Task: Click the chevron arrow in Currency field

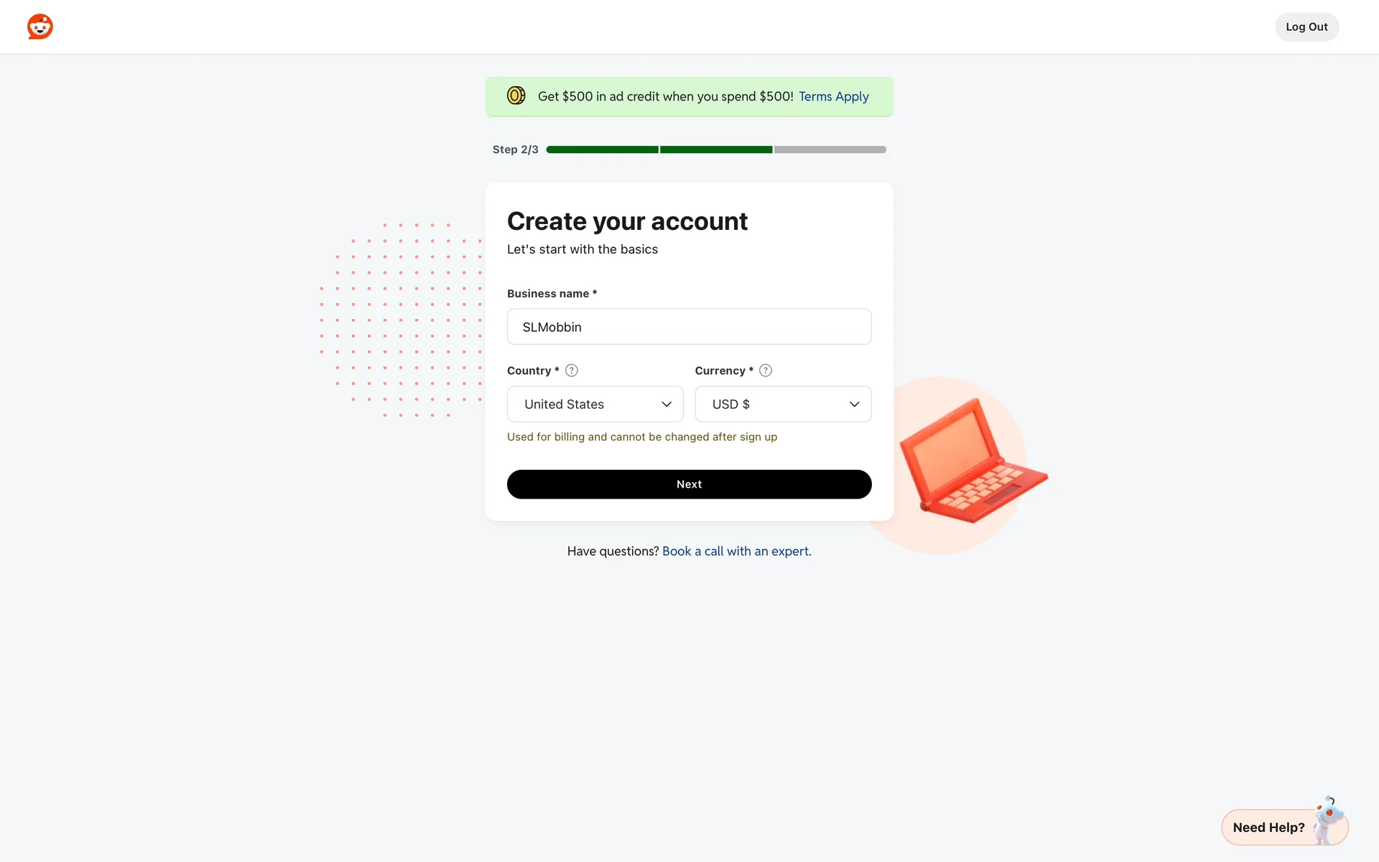Action: pyautogui.click(x=854, y=404)
